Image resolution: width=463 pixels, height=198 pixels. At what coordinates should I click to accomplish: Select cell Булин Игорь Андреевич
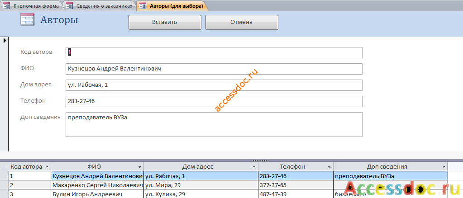pos(97,194)
